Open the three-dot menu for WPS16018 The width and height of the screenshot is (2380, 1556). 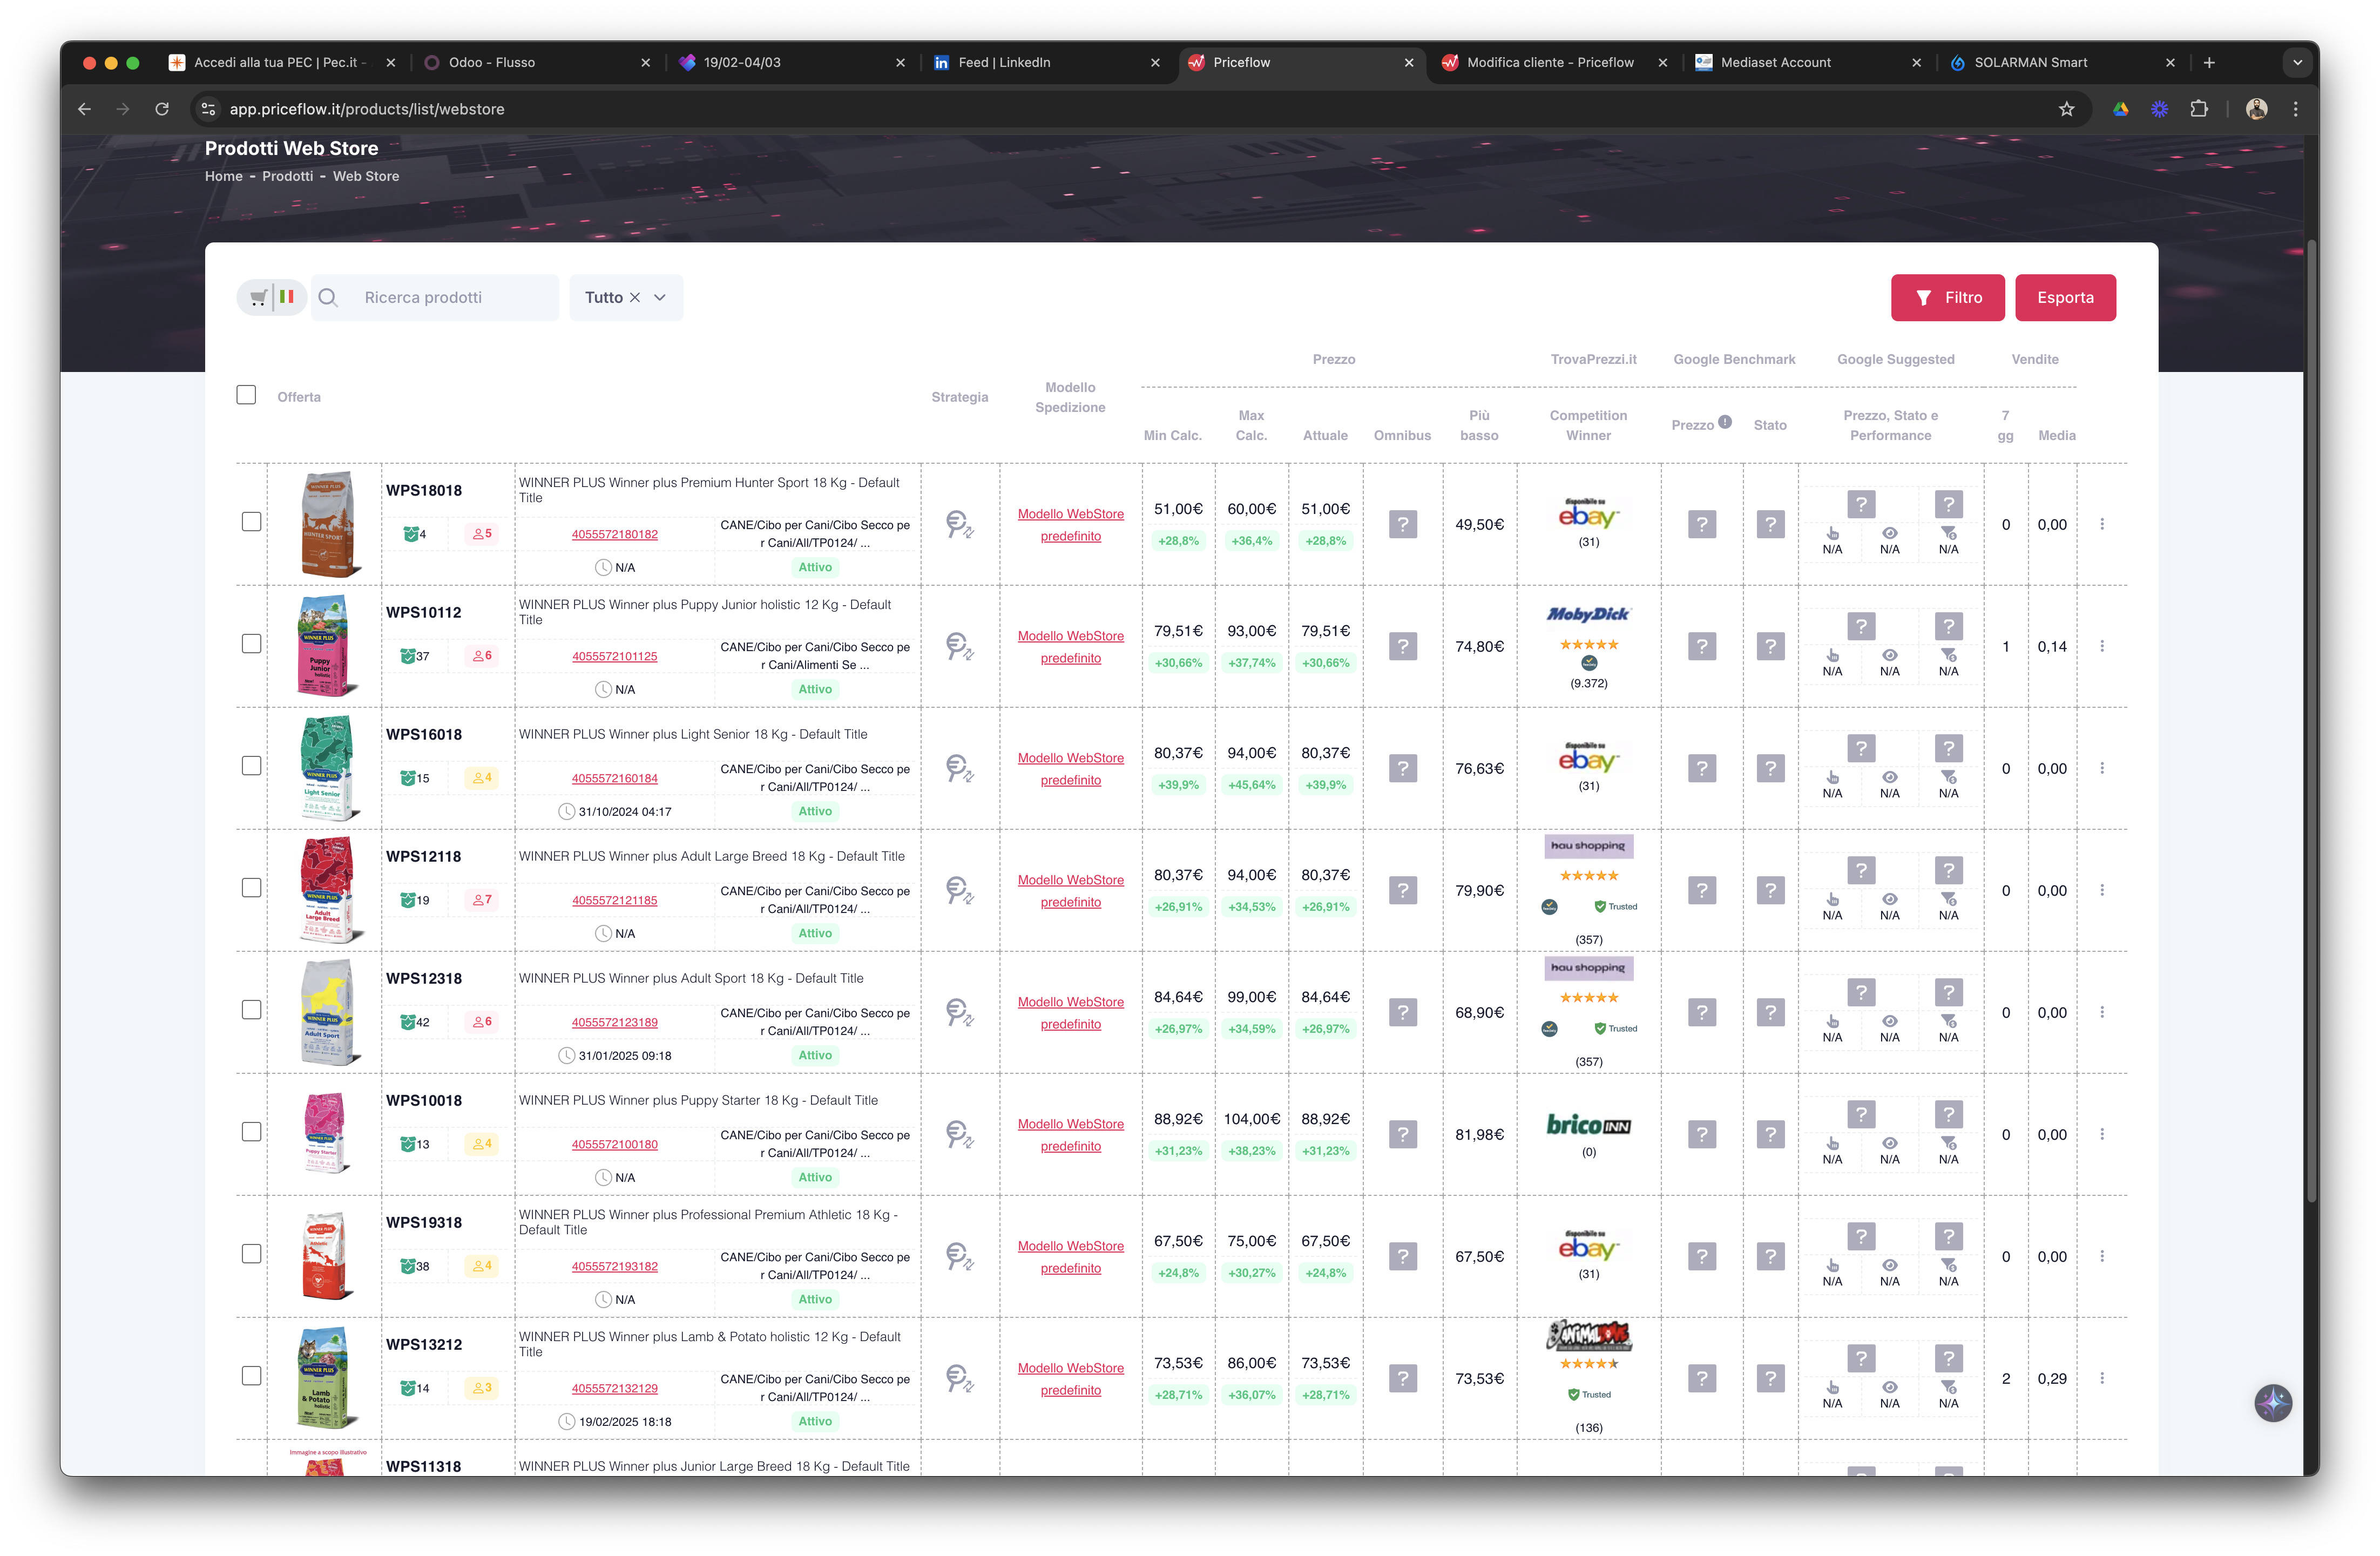pos(2101,768)
